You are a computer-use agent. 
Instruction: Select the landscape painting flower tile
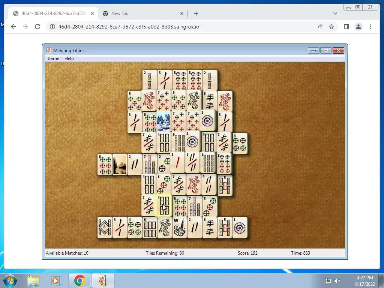point(120,164)
